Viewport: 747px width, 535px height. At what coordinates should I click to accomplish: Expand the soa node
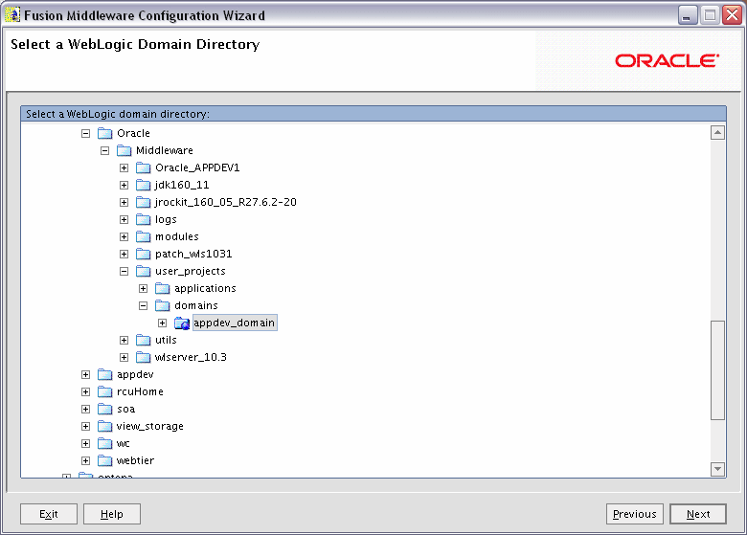pos(86,410)
